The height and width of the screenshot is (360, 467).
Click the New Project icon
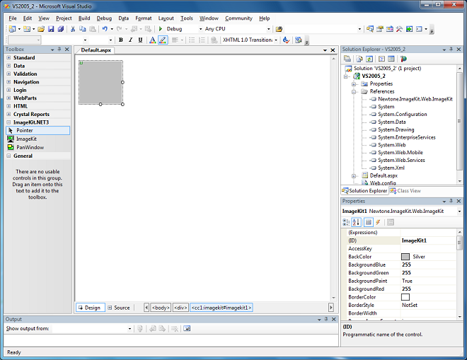click(x=13, y=29)
